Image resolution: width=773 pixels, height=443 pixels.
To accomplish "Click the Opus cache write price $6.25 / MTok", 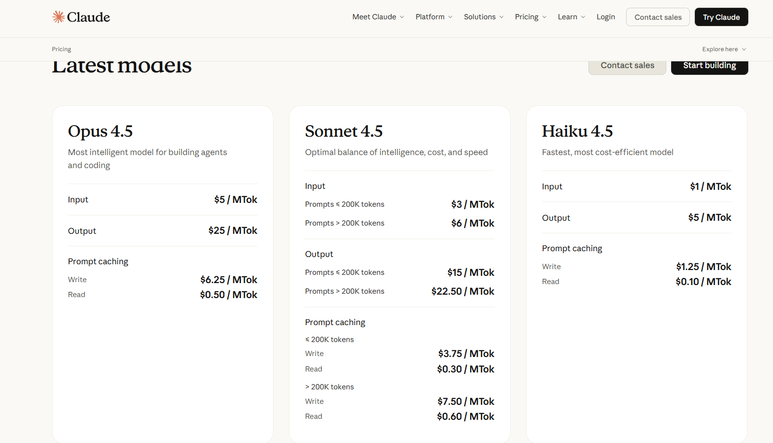I will 229,280.
